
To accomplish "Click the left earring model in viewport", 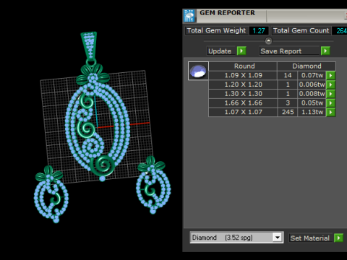I will click(51, 194).
